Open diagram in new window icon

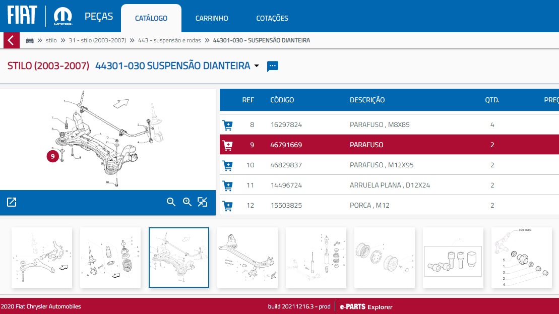coord(12,202)
